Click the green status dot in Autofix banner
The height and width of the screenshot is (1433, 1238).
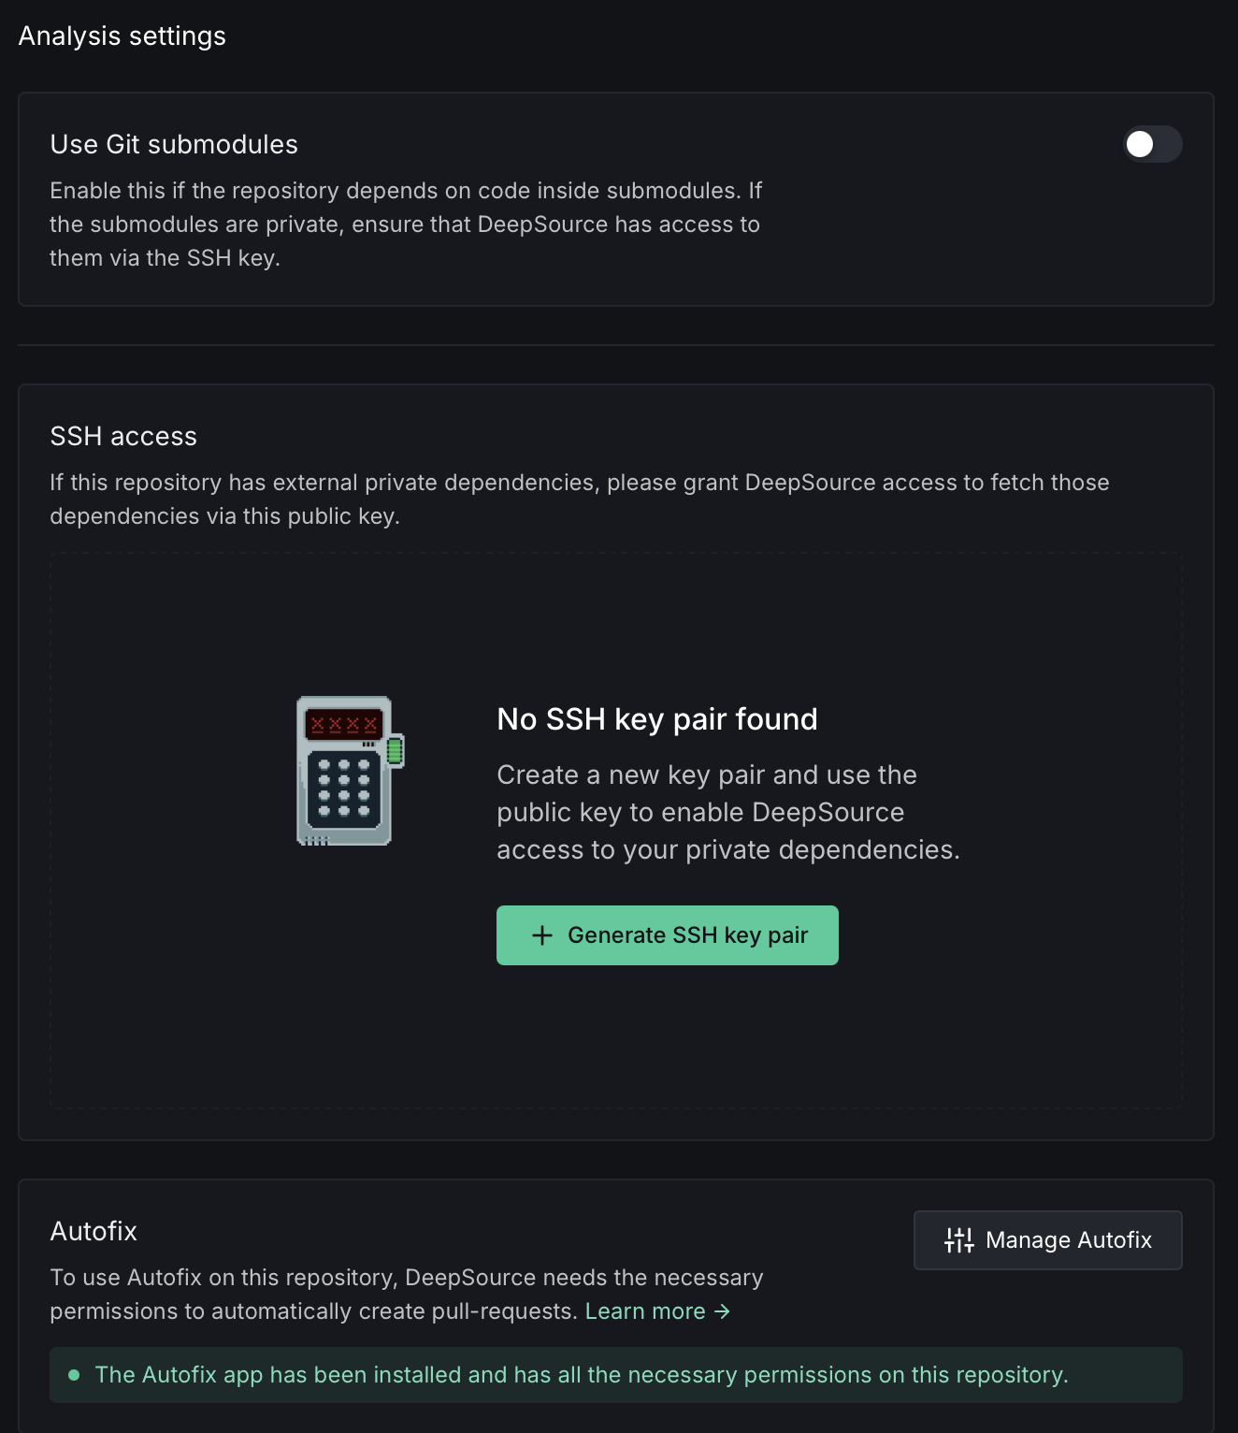[x=74, y=1375]
